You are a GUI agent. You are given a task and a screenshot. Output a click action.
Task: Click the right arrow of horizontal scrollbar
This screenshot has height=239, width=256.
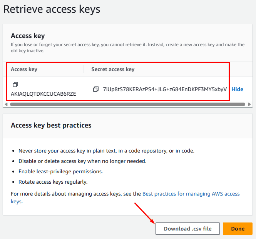249,104
